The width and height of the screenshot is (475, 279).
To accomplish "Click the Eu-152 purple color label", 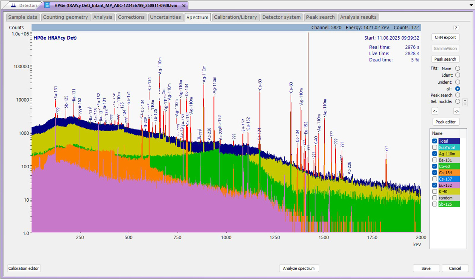I will (x=449, y=185).
